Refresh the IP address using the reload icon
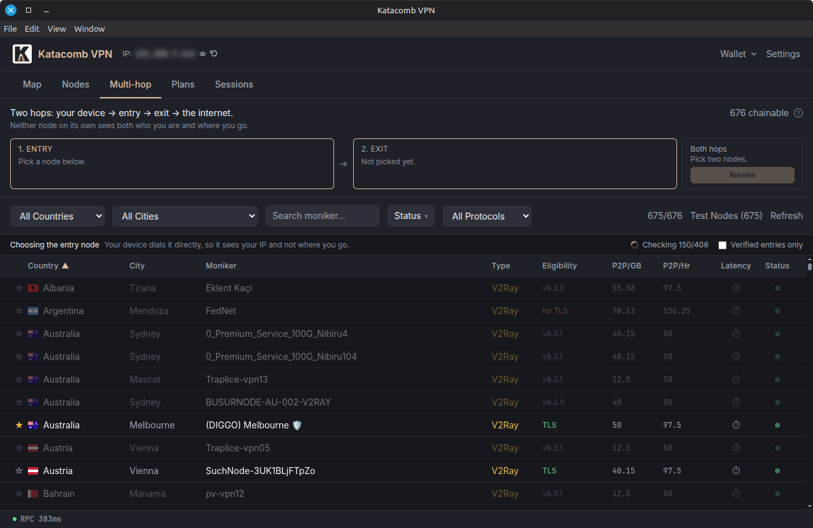Screen dimensions: 813x528 click(x=213, y=54)
